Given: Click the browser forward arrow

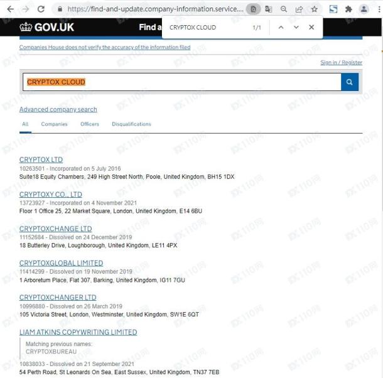Looking at the screenshot, I should click(26, 9).
